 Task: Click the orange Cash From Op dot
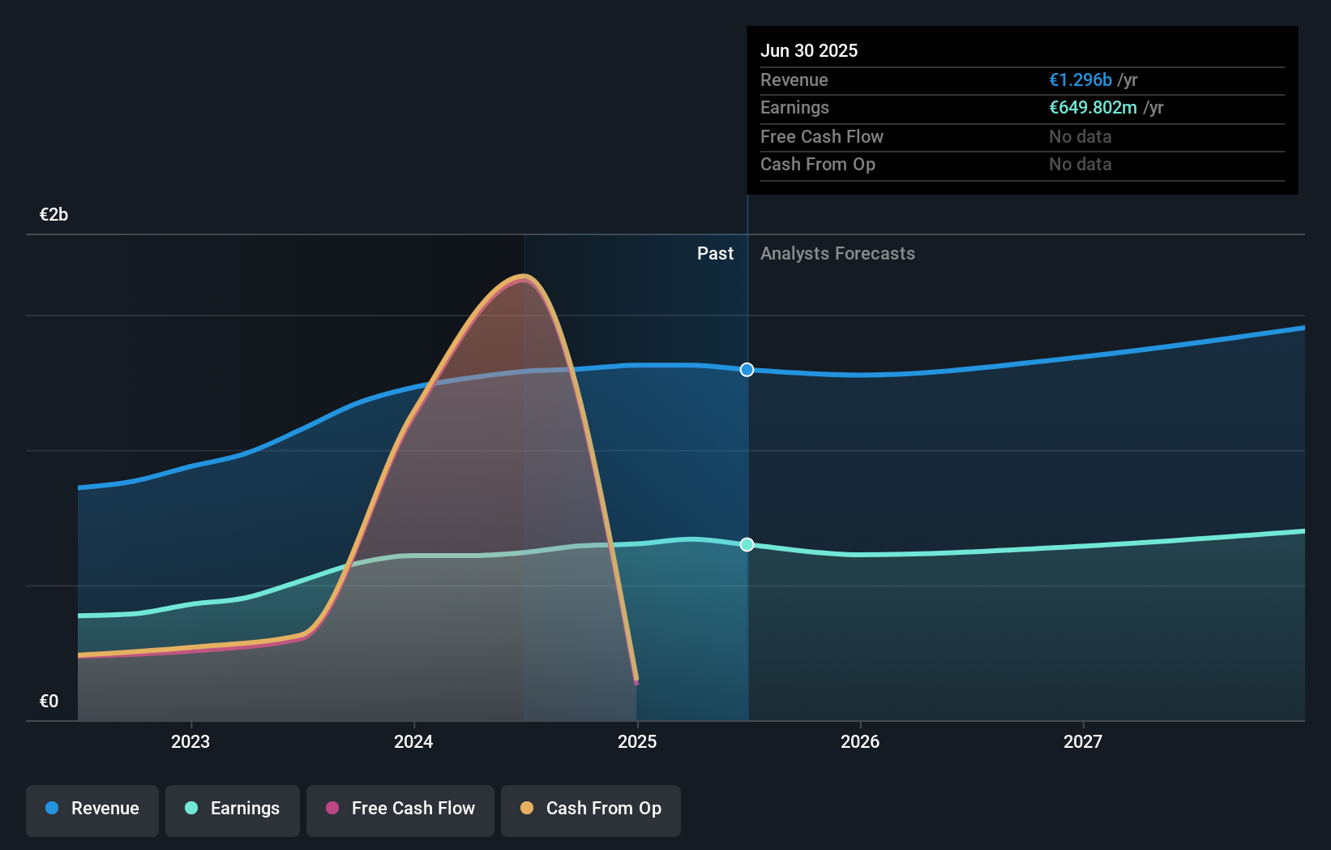[x=527, y=808]
